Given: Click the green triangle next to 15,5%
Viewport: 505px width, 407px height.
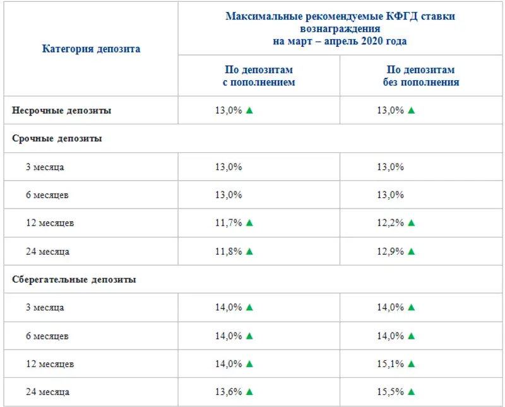Looking at the screenshot, I should coord(411,392).
